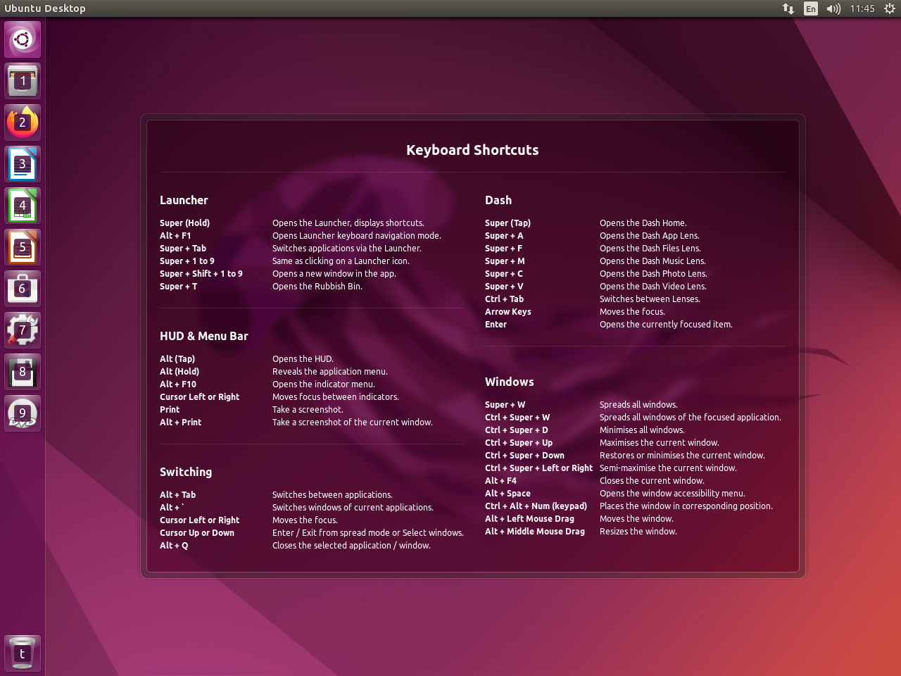Open Ubuntu Software bag icon labeled 6

[x=23, y=289]
